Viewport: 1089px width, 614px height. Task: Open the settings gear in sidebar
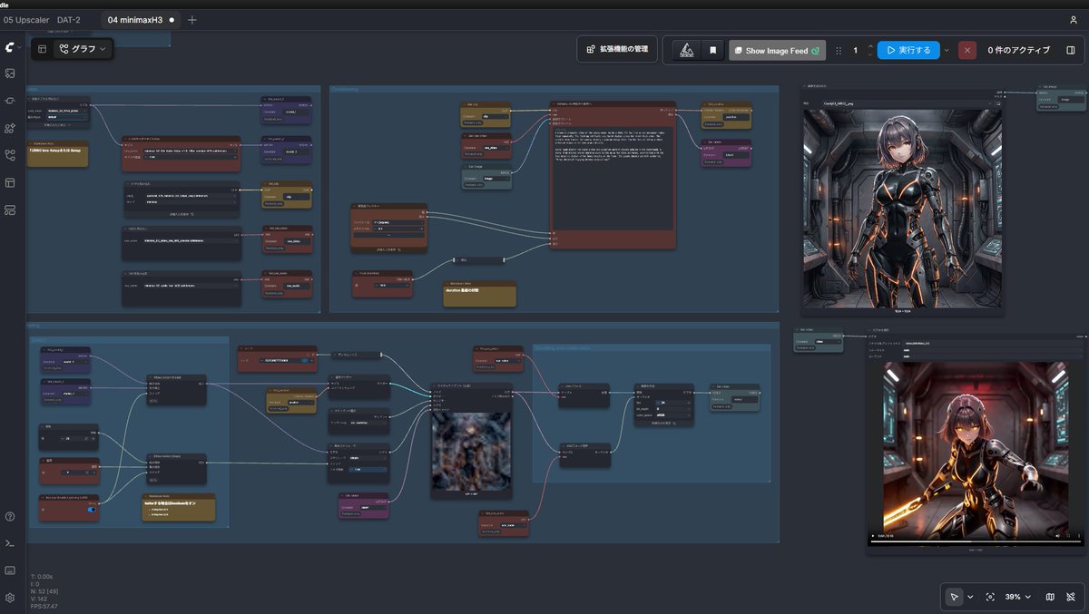[x=10, y=598]
